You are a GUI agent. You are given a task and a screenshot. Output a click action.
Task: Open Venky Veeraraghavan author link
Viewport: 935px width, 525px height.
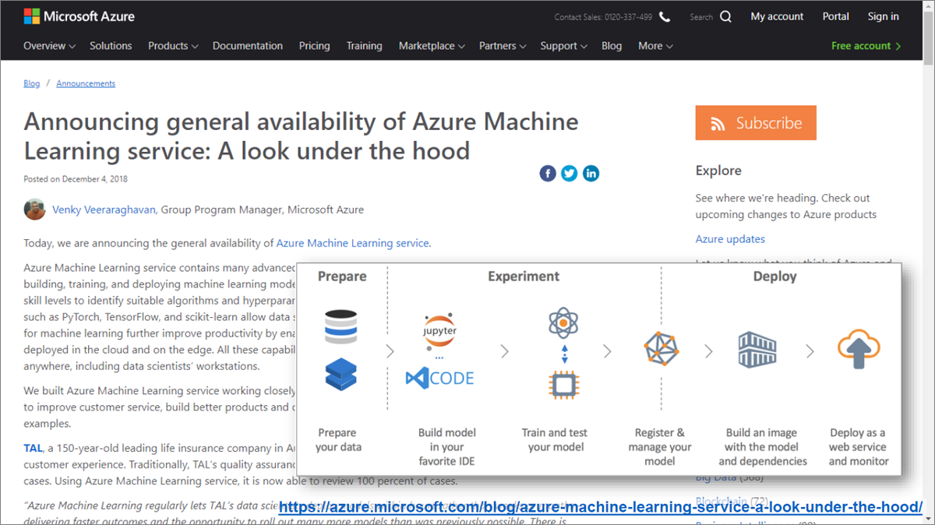pos(104,210)
